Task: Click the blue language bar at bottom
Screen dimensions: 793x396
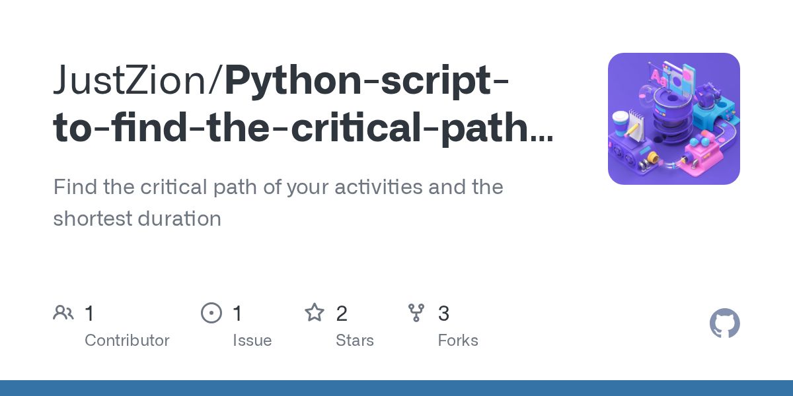Action: click(x=397, y=388)
